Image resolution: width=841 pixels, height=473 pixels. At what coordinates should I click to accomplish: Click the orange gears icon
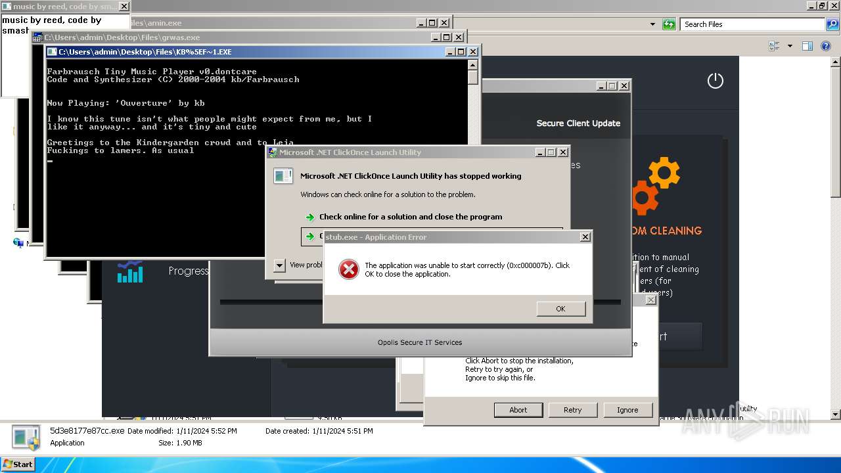click(657, 185)
